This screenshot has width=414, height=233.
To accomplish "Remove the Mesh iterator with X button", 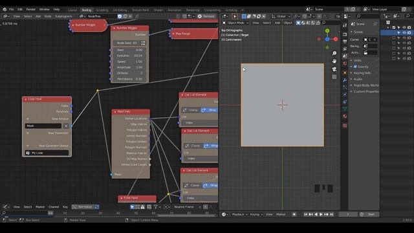I will (66, 126).
